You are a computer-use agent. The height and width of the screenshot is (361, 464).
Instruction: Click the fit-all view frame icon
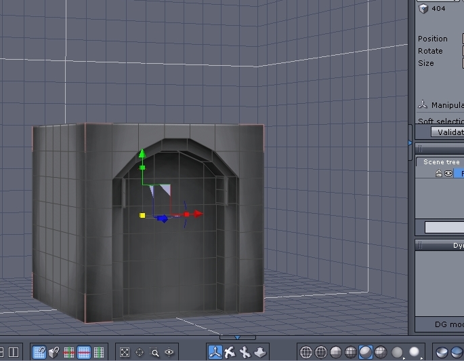click(x=125, y=352)
